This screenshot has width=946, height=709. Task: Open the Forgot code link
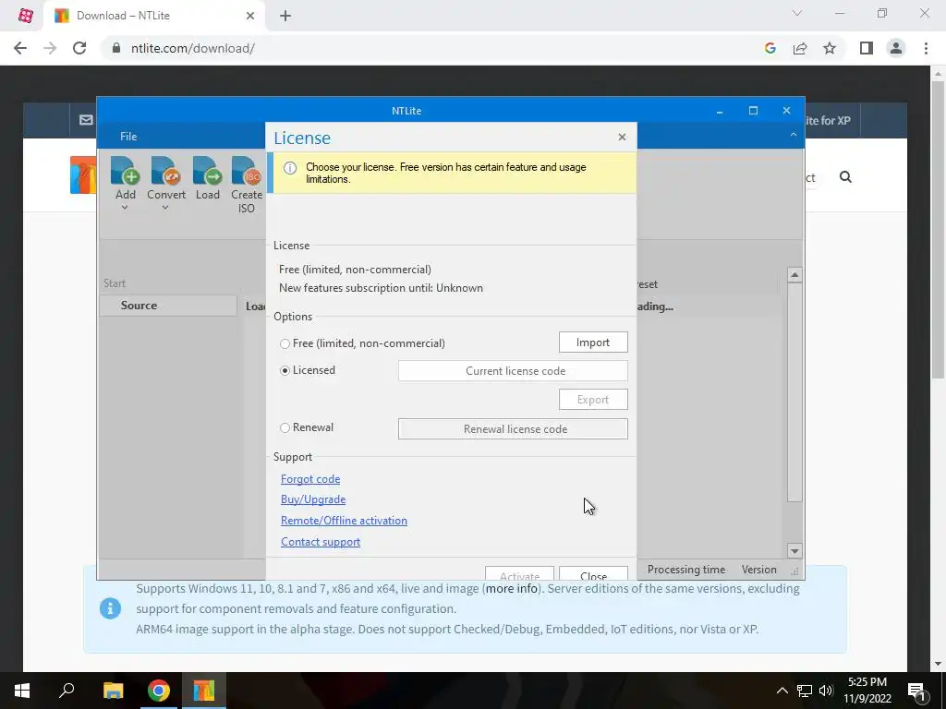310,479
